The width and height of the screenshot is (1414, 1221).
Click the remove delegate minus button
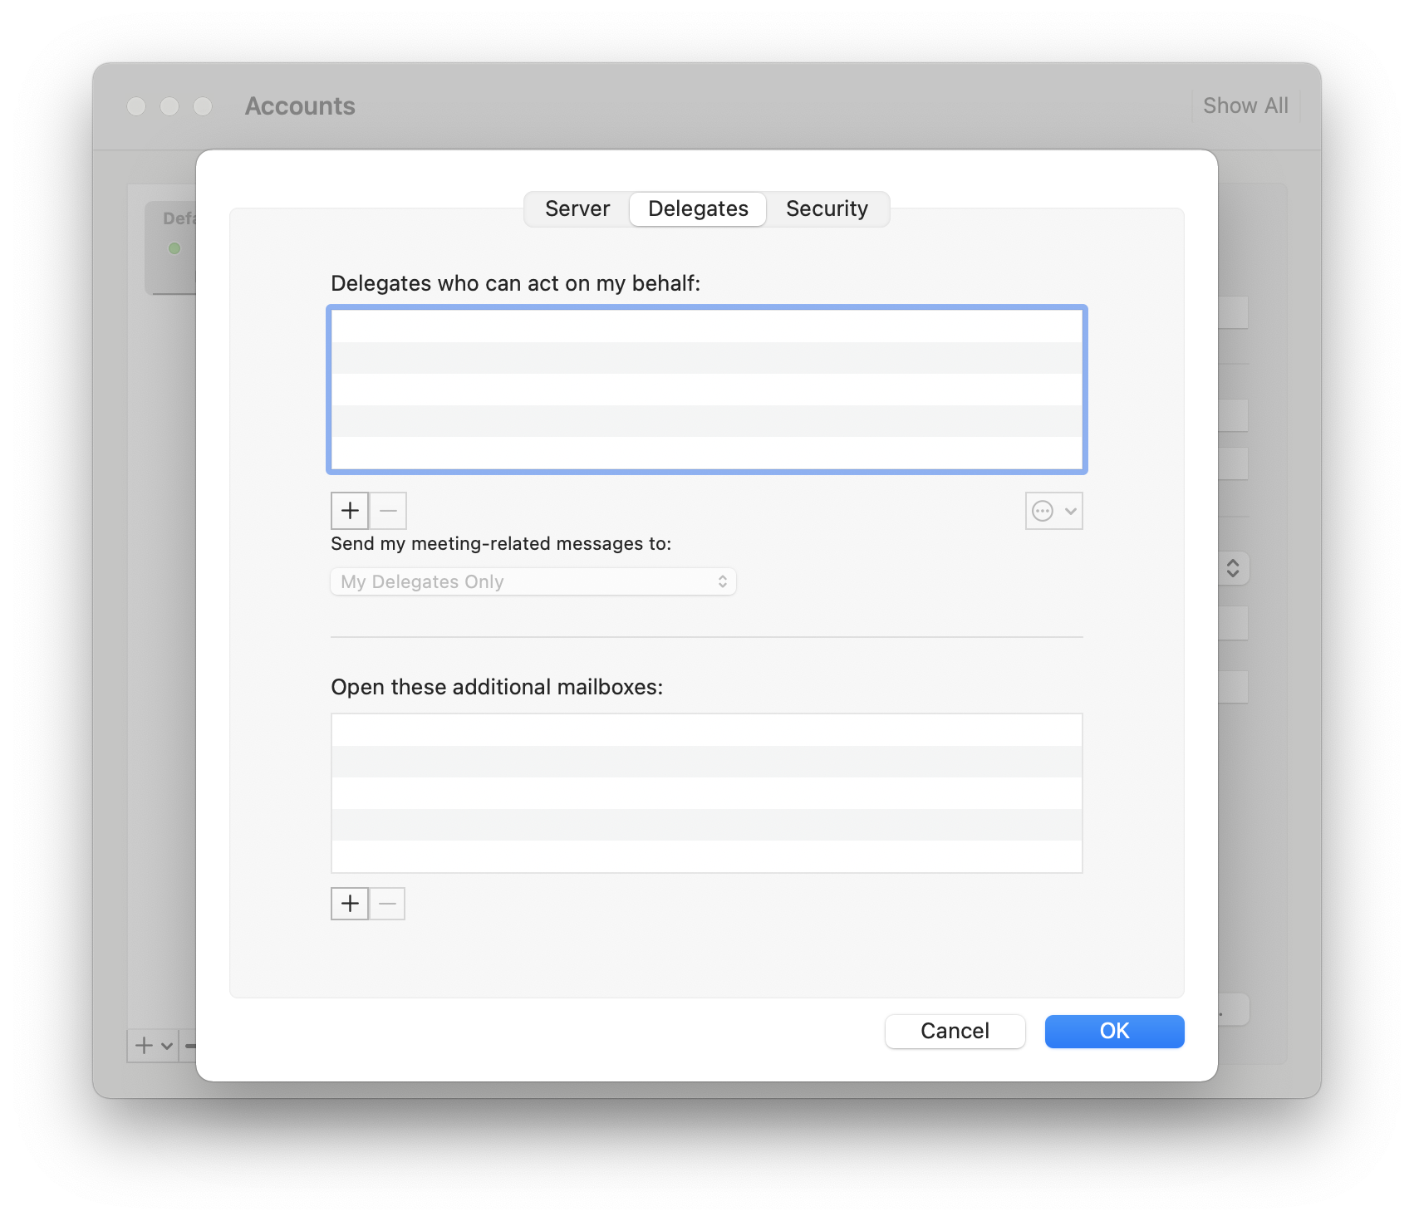[388, 511]
